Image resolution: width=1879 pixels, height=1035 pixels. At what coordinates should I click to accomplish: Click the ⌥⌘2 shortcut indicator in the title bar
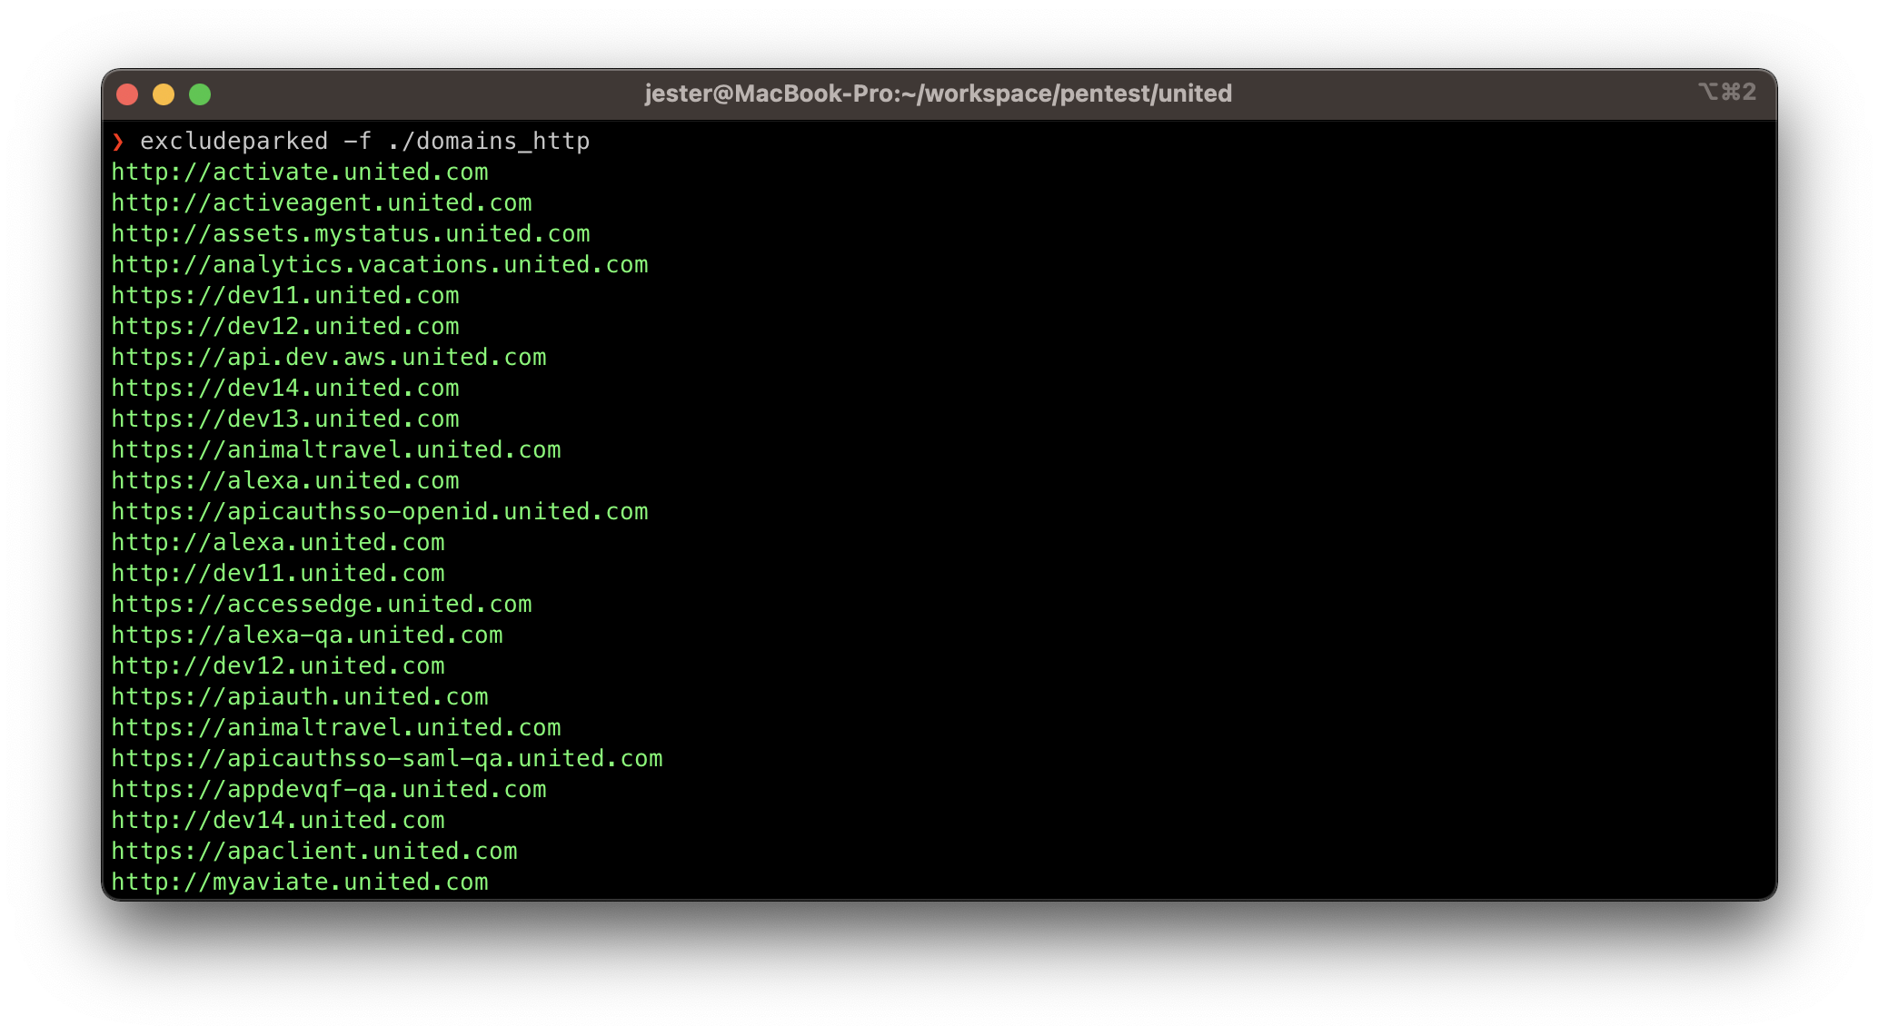(1726, 92)
